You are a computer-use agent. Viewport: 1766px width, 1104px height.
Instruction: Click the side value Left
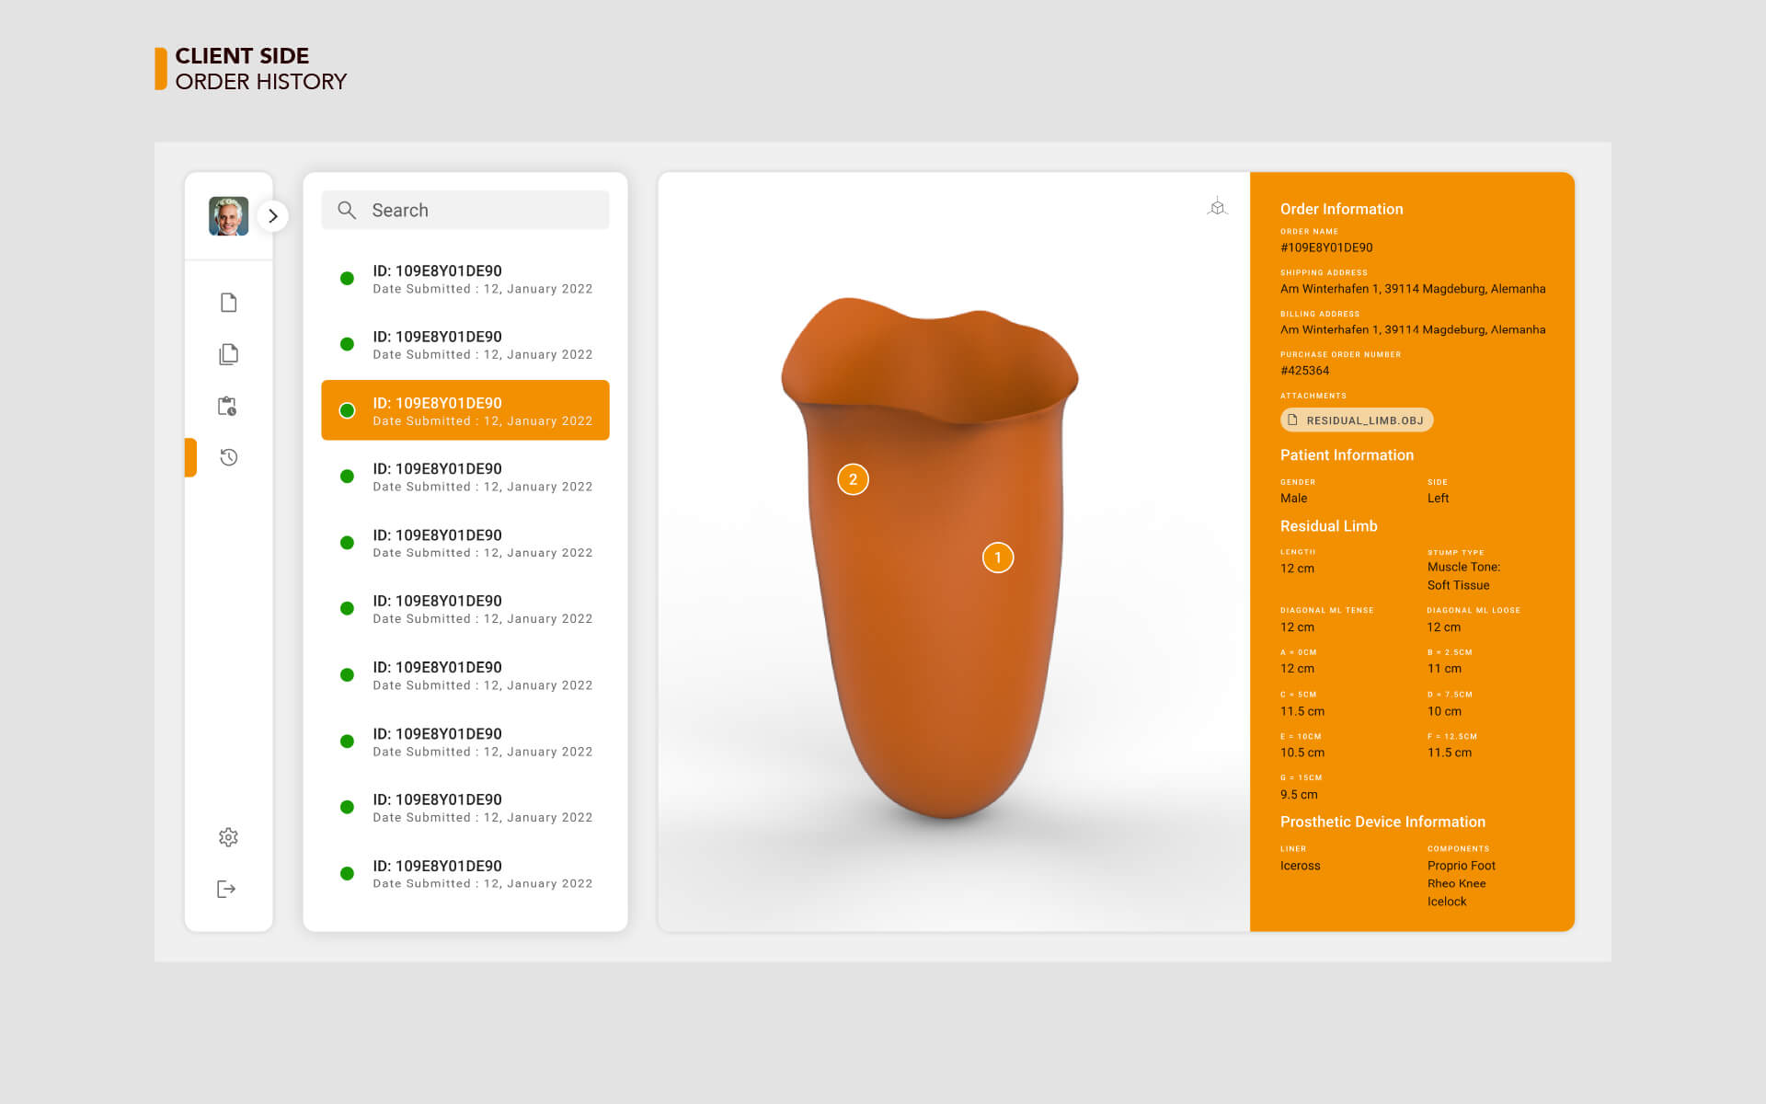coord(1438,498)
